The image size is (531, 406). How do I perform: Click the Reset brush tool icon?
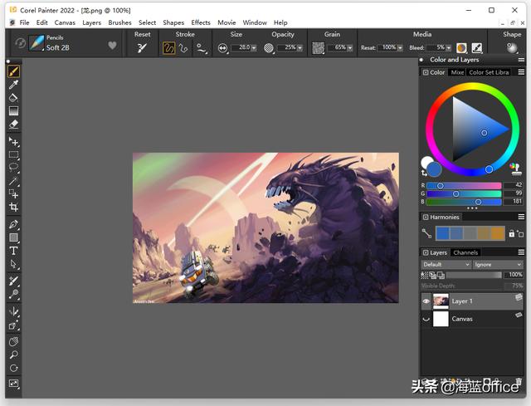point(142,48)
